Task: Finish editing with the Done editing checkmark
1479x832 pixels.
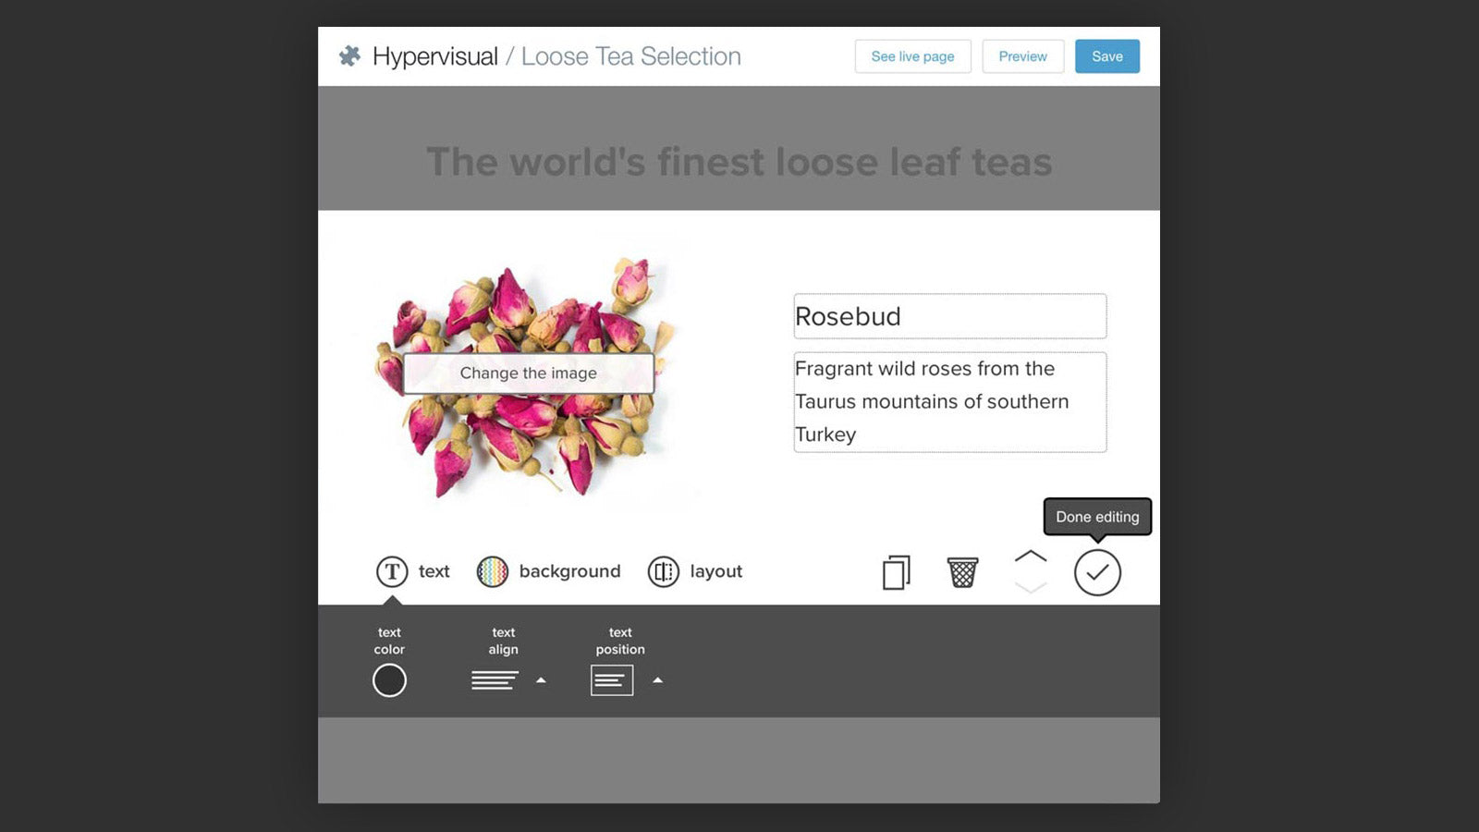Action: click(1097, 571)
